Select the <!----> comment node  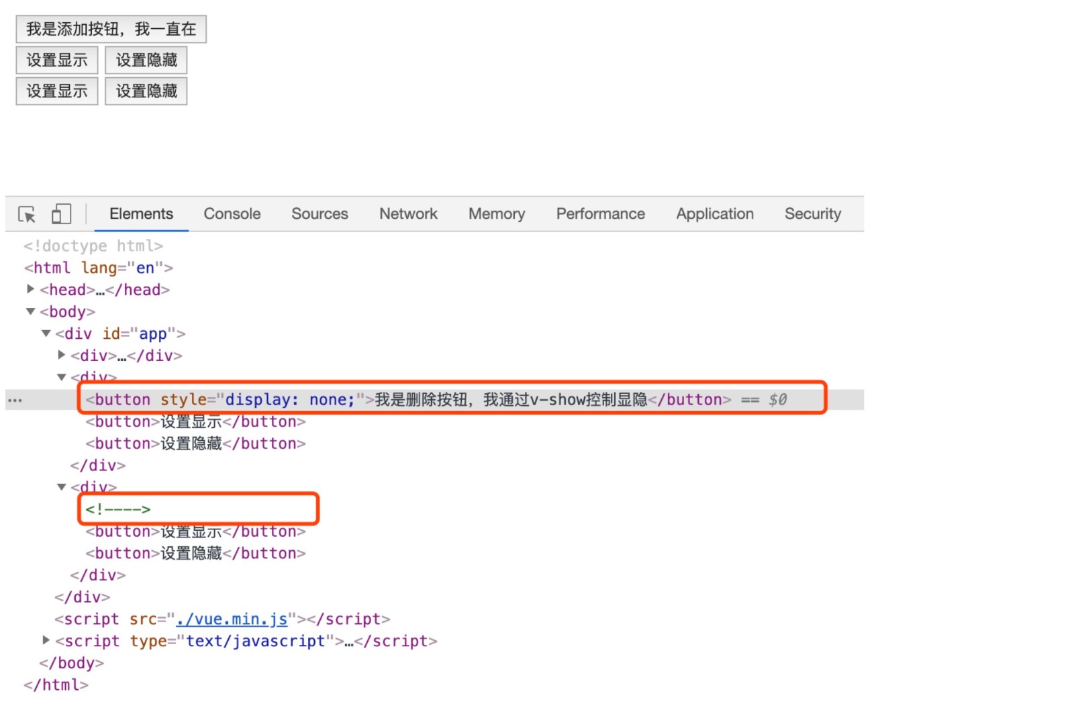(x=118, y=509)
